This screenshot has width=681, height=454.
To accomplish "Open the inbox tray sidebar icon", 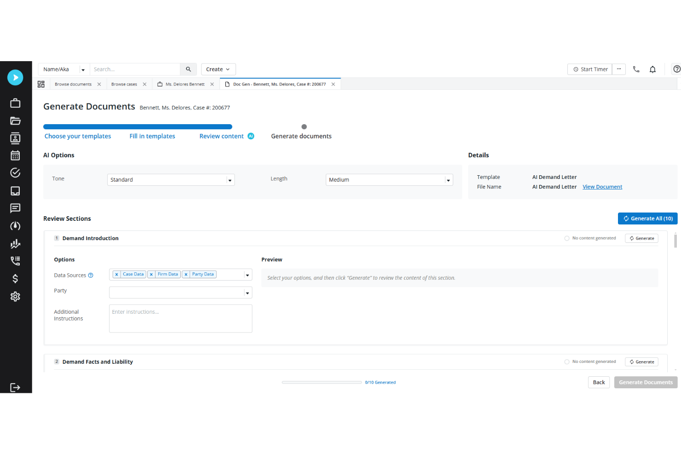I will click(x=15, y=191).
